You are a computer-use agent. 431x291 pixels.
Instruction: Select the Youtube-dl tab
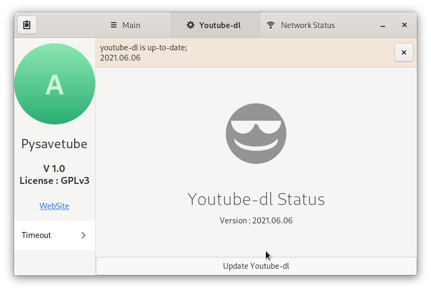[x=216, y=25]
